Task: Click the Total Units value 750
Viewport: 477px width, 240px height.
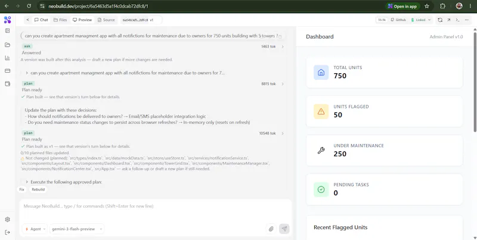Action: pos(340,76)
